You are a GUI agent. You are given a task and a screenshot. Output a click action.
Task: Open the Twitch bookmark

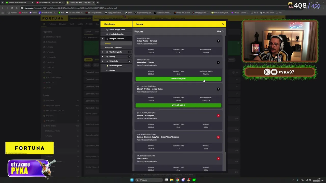33,12
